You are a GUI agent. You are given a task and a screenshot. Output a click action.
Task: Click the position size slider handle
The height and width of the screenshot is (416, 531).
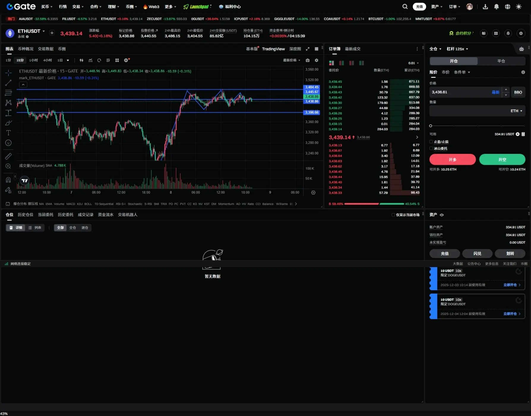coord(431,126)
